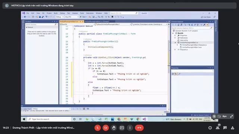239x134 pixels.
Task: Select the frmGiaiPhuongtrinhBac1.cs code tab
Action: tap(69, 22)
